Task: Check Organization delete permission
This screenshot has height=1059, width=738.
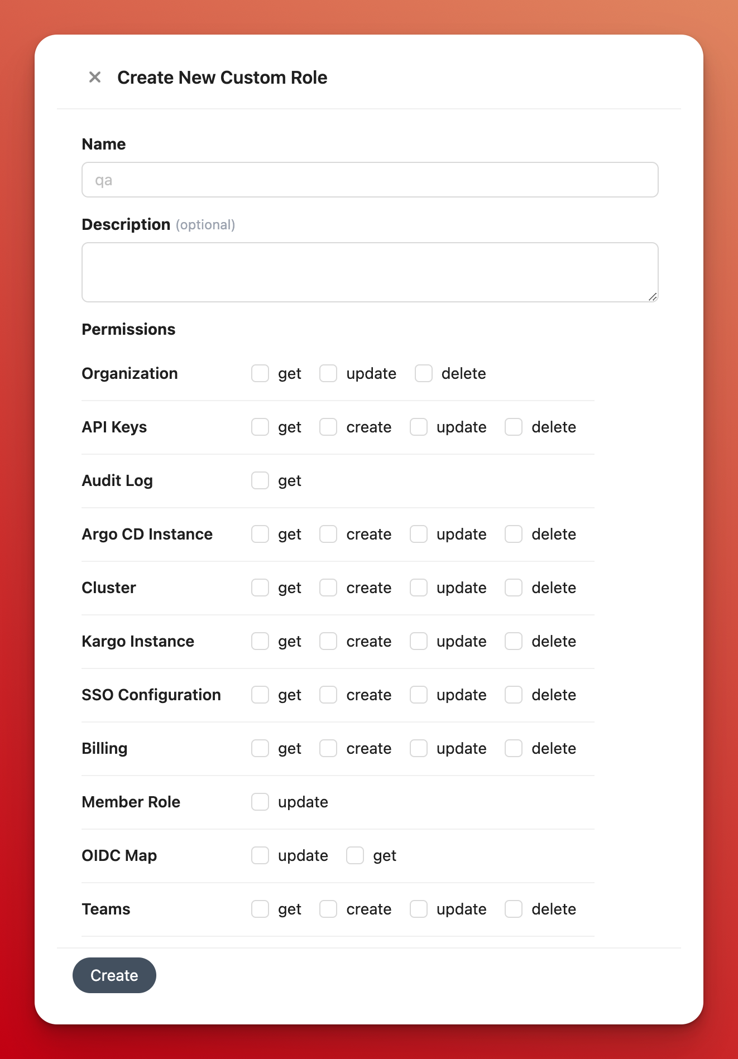Action: pos(424,373)
